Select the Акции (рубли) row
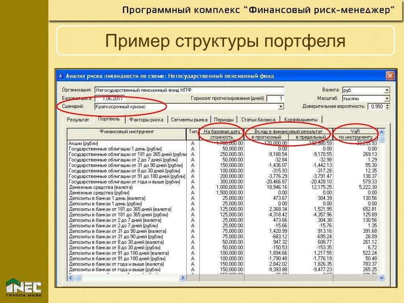This screenshot has width=404, height=303. point(223,143)
